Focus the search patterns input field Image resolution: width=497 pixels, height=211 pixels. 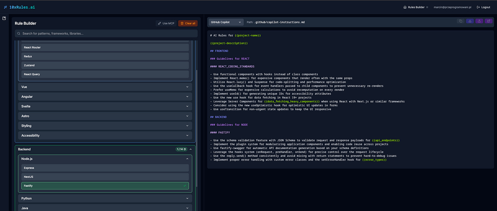pyautogui.click(x=106, y=33)
